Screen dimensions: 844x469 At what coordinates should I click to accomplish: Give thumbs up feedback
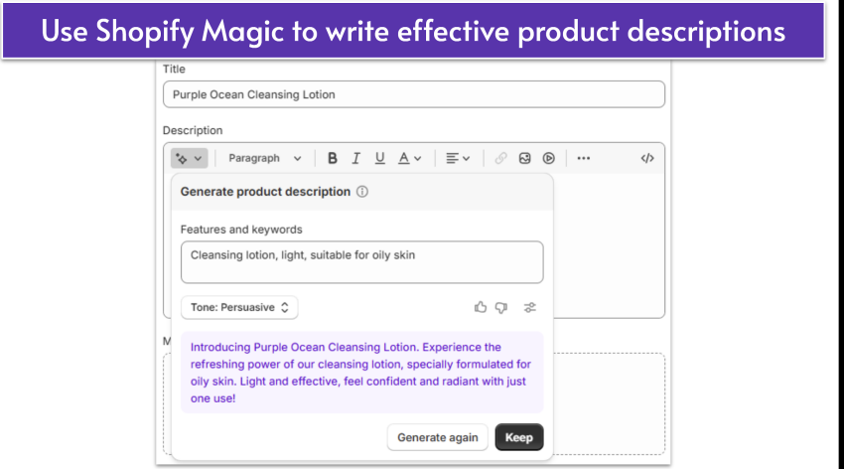pos(481,307)
